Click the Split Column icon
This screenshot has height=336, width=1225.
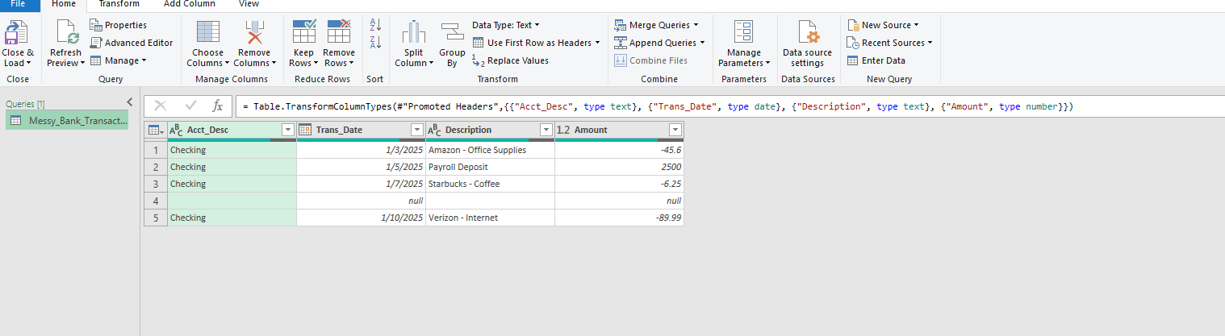(414, 33)
